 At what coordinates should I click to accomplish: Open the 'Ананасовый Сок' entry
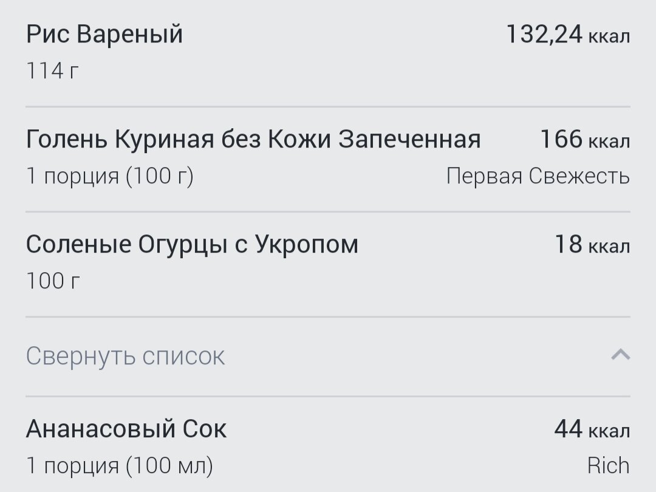pyautogui.click(x=328, y=445)
